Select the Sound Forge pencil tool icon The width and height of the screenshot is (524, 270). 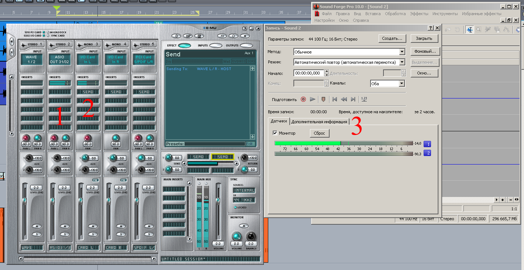(x=487, y=30)
